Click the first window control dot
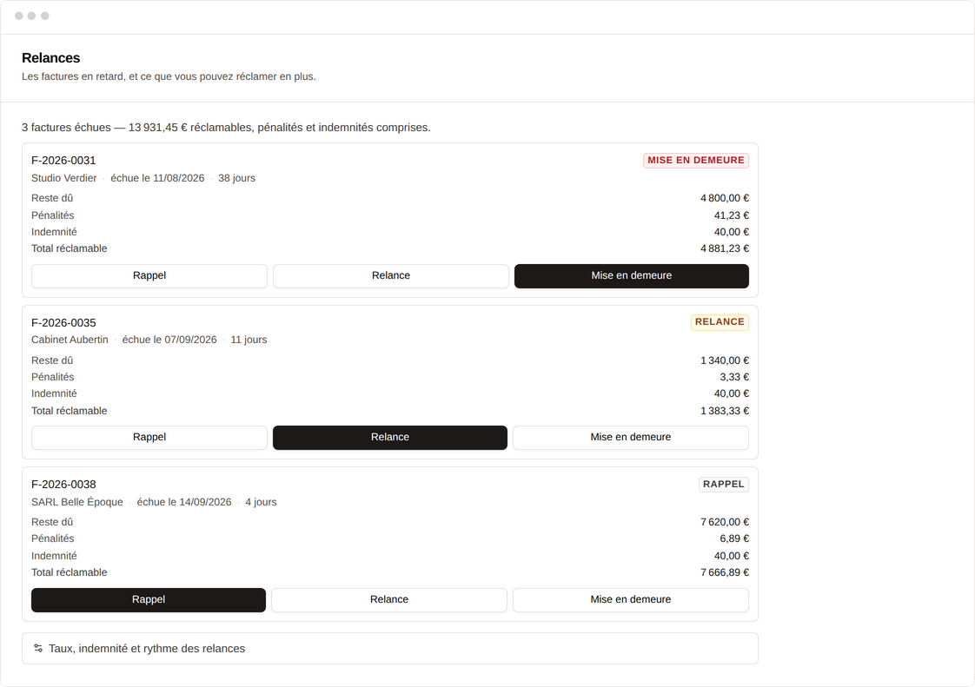975x687 pixels. [x=18, y=16]
